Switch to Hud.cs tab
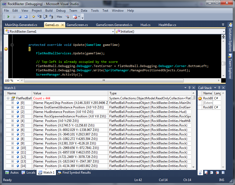The image size is (235, 185). (x=145, y=25)
